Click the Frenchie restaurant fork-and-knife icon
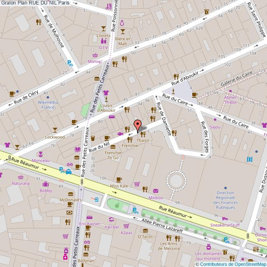 pos(130,139)
